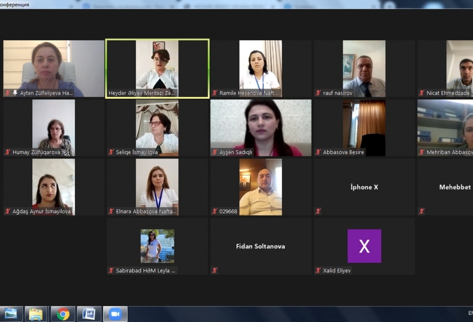Viewport: 473px width, 322px height.
Task: Switch to Microsoft Word on the taskbar
Action: click(x=89, y=314)
